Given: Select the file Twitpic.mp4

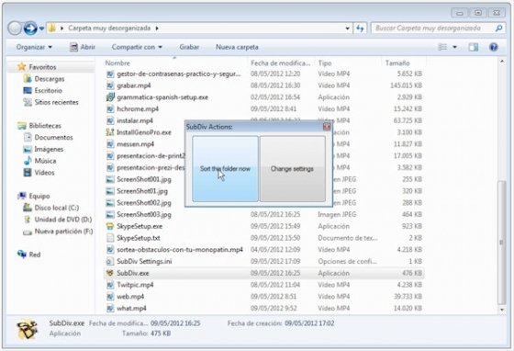Looking at the screenshot, I should [135, 285].
